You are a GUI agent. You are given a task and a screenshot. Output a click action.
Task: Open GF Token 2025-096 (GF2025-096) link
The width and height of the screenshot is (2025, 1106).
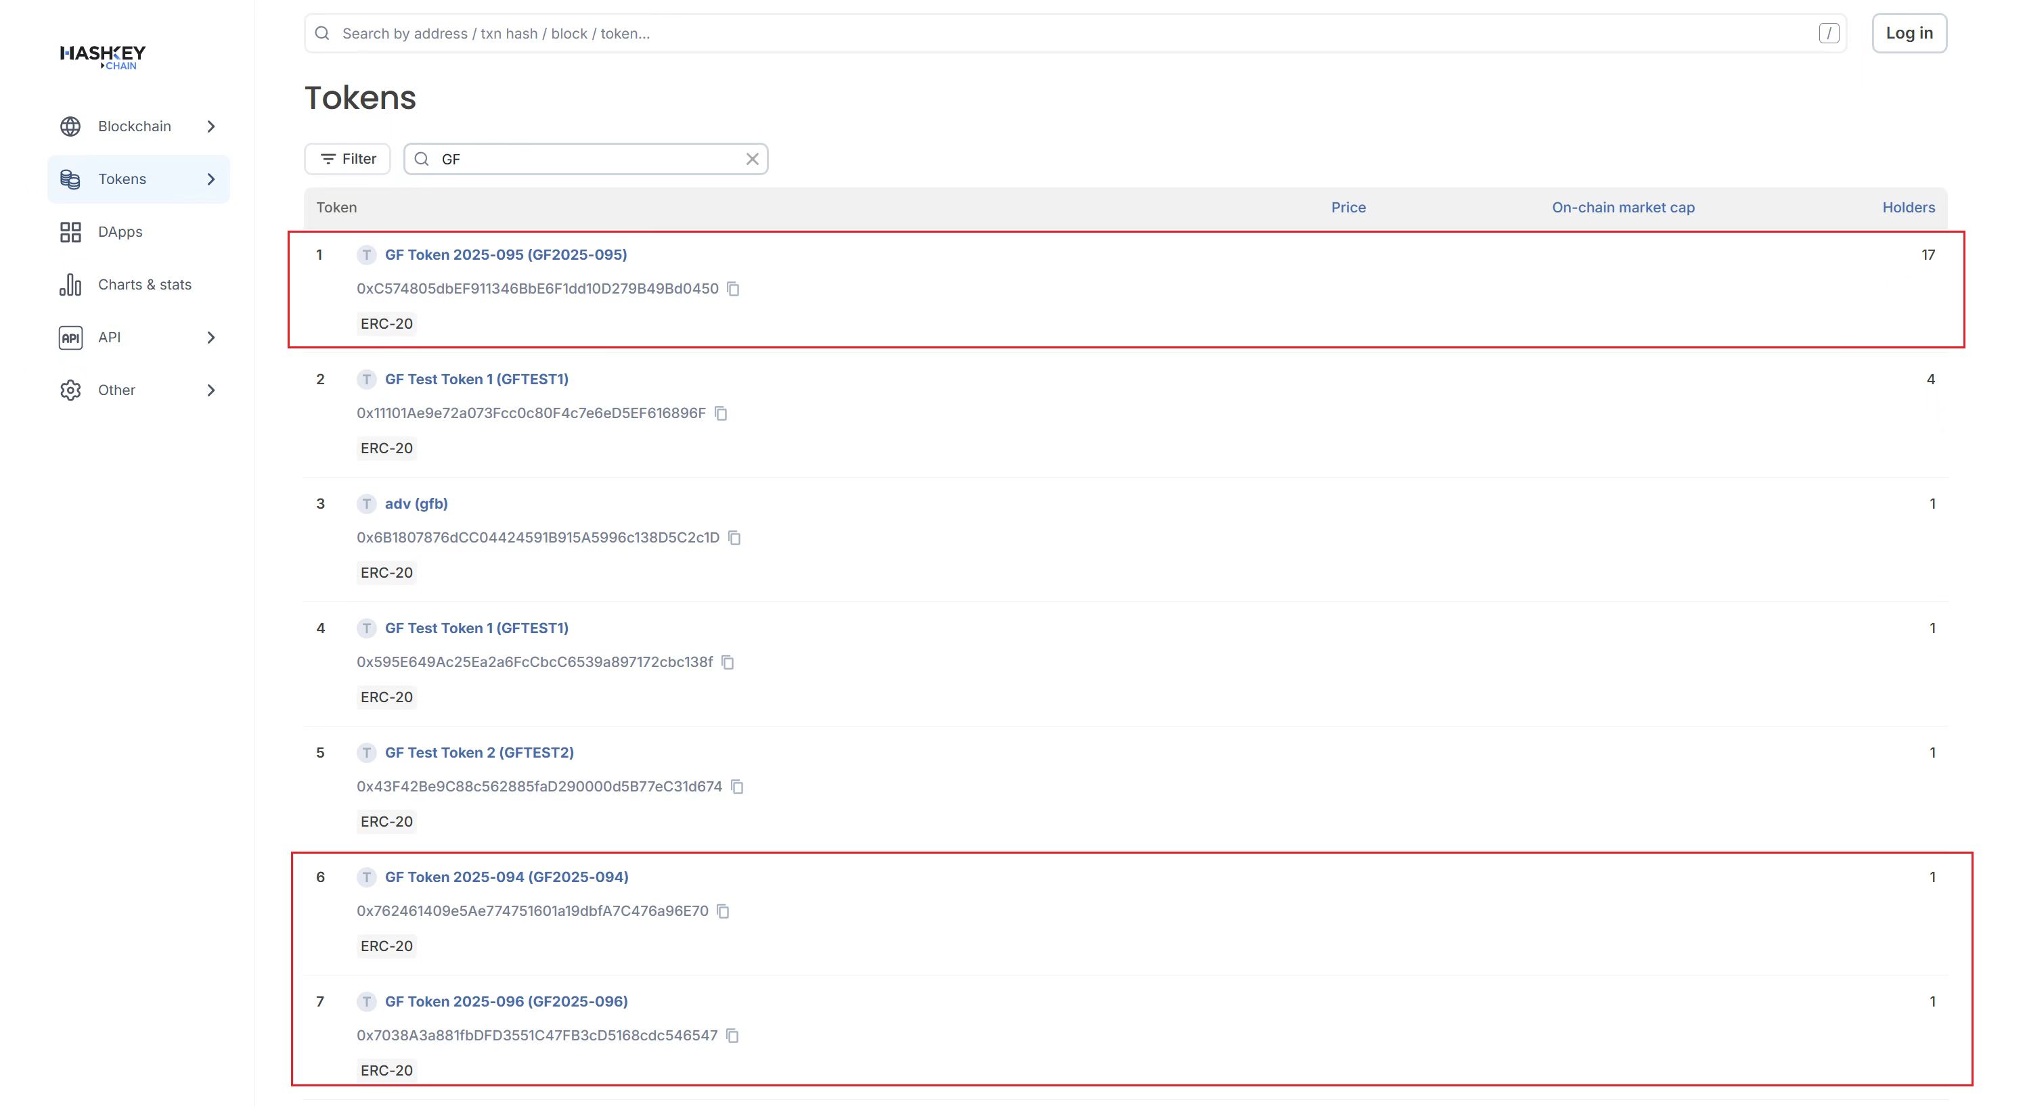[x=506, y=1002]
